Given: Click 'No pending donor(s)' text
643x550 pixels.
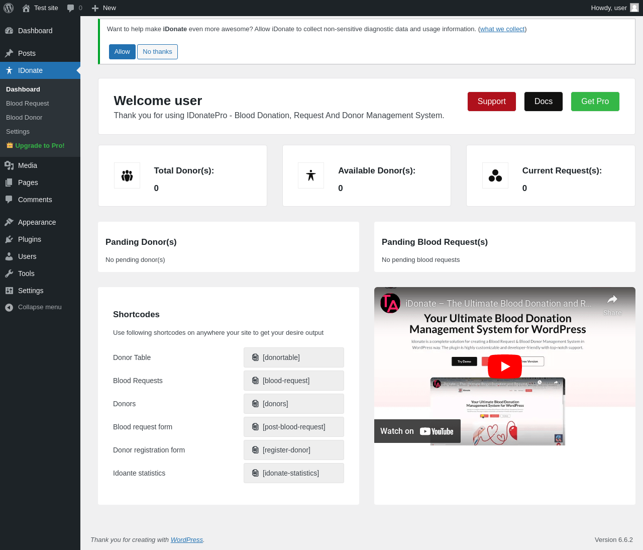Looking at the screenshot, I should click(135, 260).
